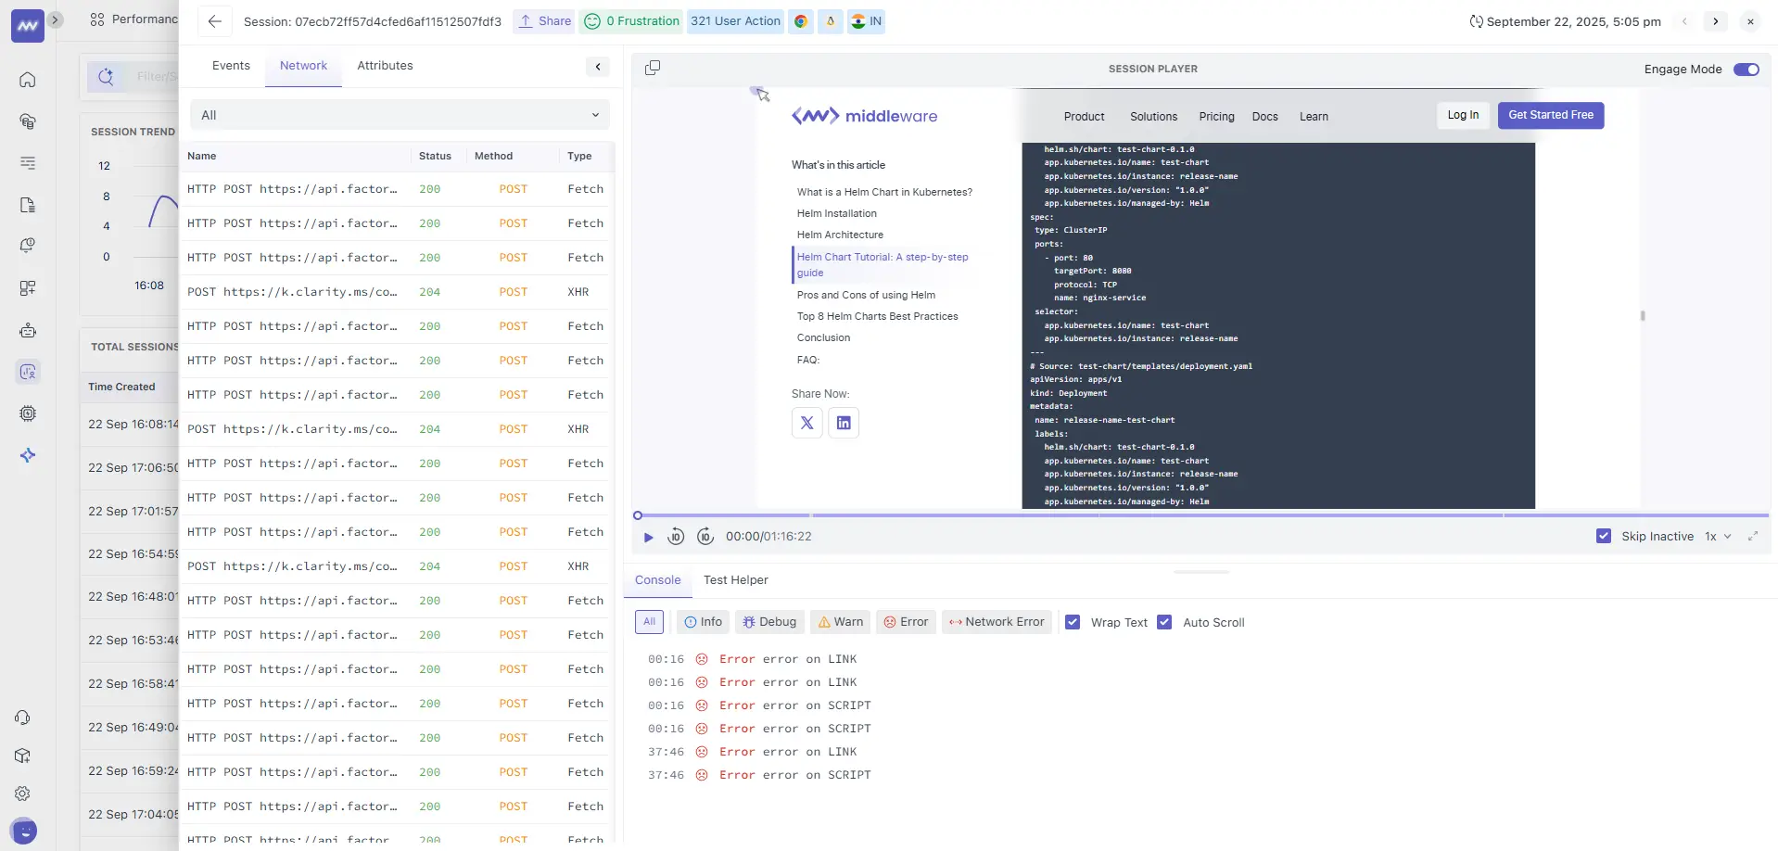
Task: Select the sparkle AI assistant sidebar icon
Action: [28, 455]
